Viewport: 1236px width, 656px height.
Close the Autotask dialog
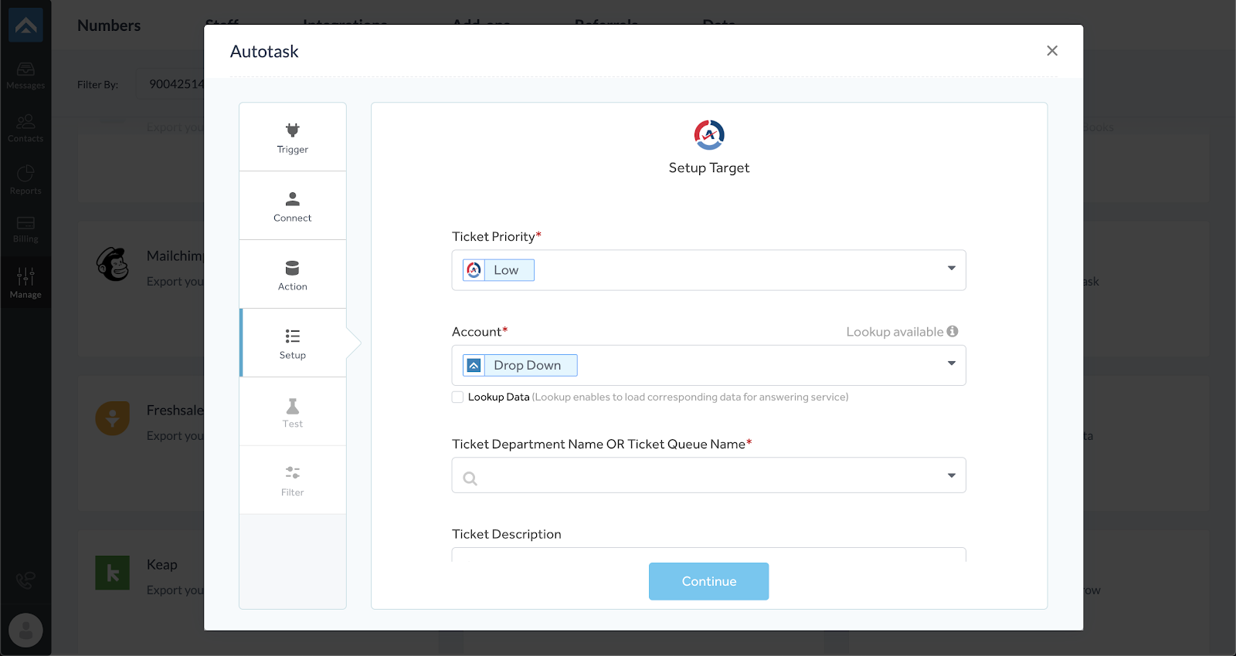(1052, 51)
